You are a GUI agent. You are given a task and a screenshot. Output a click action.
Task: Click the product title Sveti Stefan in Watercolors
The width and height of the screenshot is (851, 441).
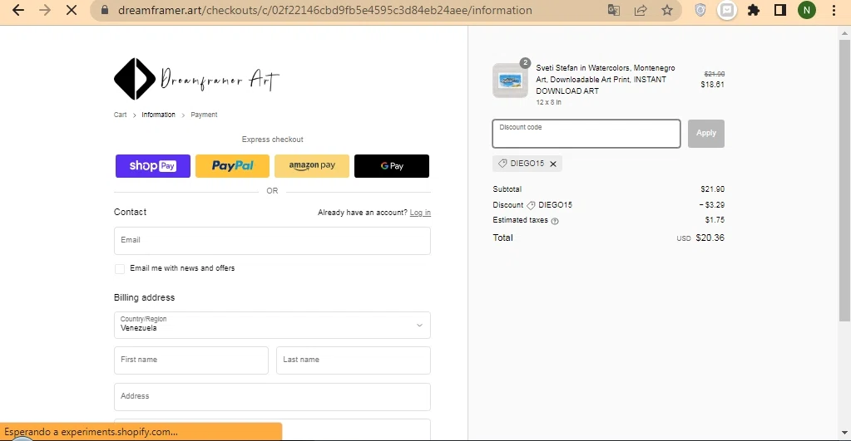pos(606,79)
